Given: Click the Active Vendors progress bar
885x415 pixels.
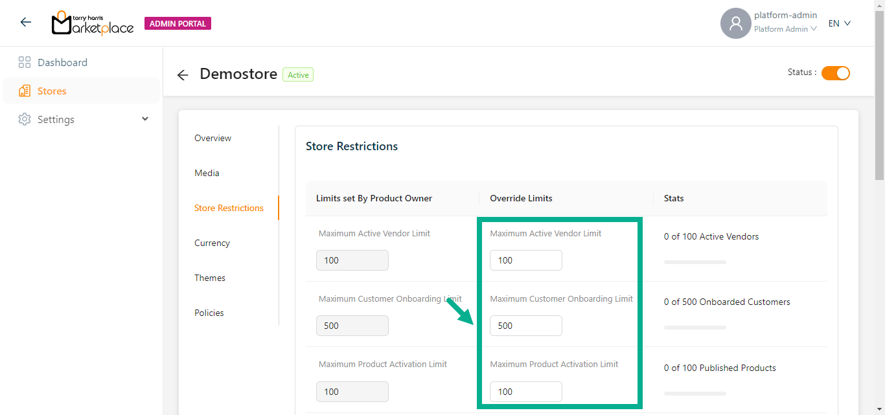Looking at the screenshot, I should coord(695,262).
